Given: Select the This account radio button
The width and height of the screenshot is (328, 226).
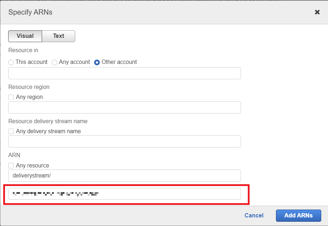Looking at the screenshot, I should tap(11, 62).
